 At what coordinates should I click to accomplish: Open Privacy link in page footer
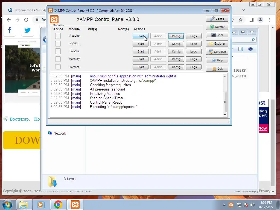[x=264, y=191]
